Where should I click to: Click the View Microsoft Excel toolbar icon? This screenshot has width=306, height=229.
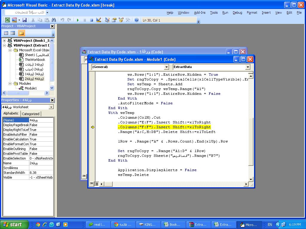point(7,20)
